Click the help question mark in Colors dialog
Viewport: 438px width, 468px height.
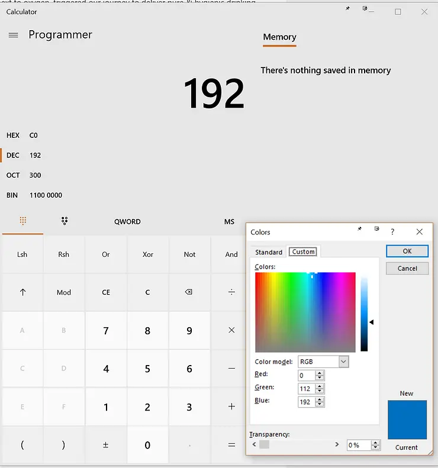[392, 231]
